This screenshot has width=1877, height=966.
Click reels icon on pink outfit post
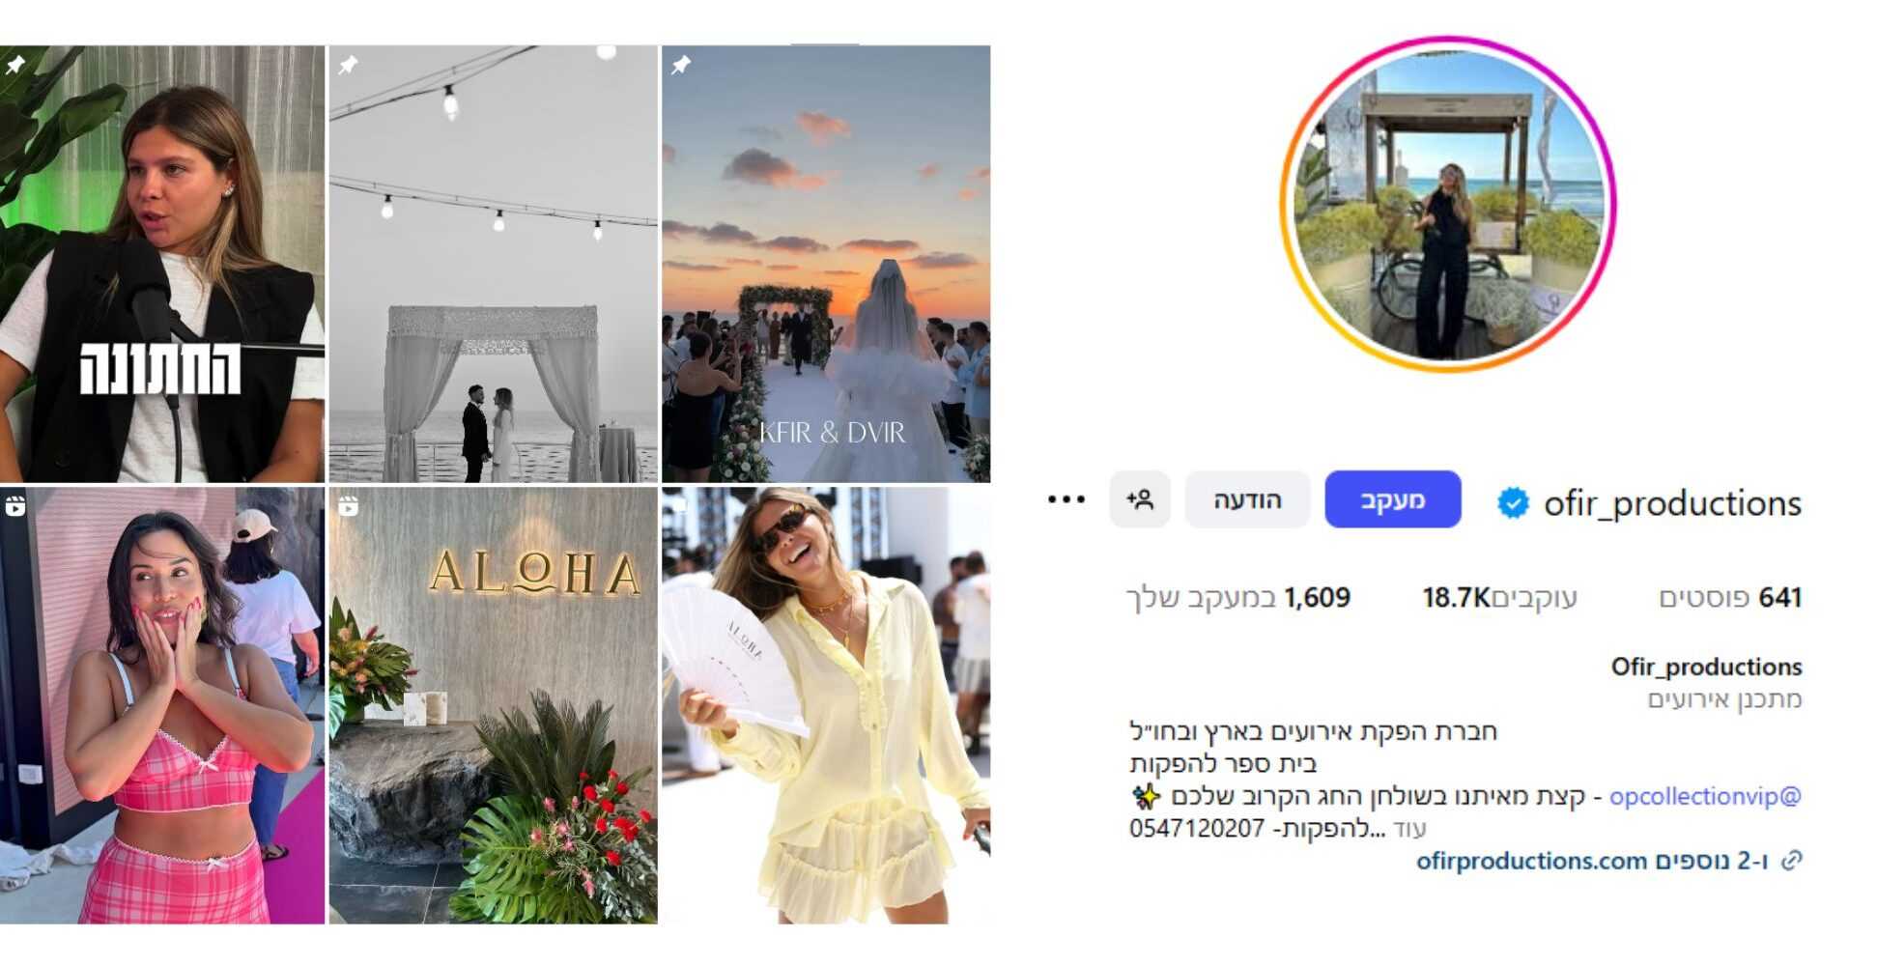[15, 506]
